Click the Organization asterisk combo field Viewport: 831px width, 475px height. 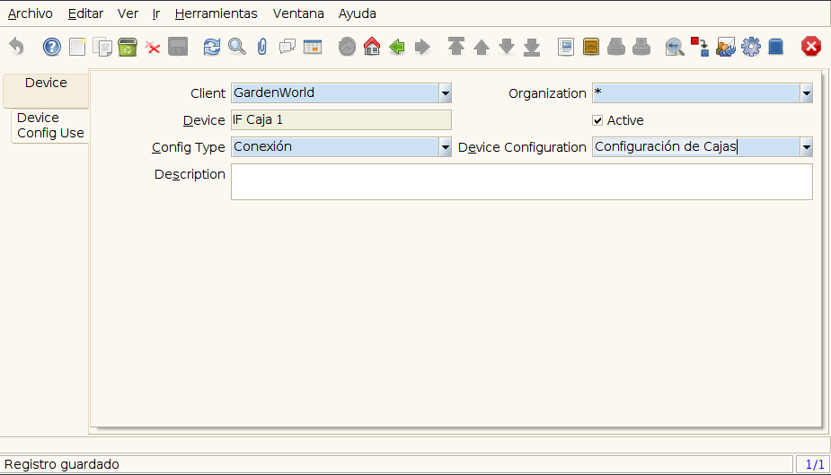click(696, 93)
